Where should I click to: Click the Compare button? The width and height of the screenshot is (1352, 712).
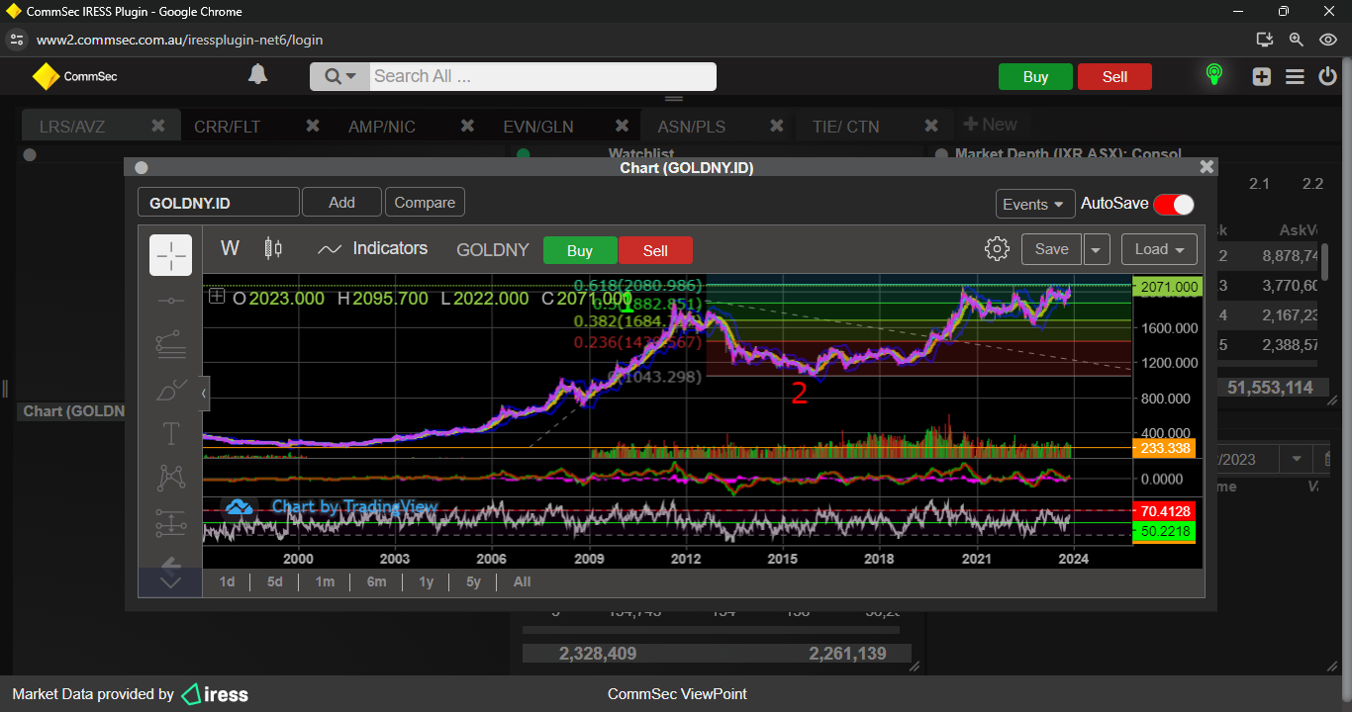[x=425, y=202]
